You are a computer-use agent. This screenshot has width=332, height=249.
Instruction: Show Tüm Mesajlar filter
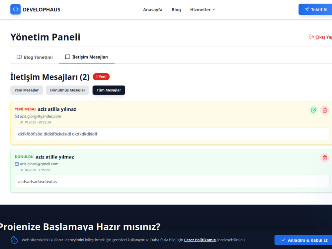(x=109, y=90)
